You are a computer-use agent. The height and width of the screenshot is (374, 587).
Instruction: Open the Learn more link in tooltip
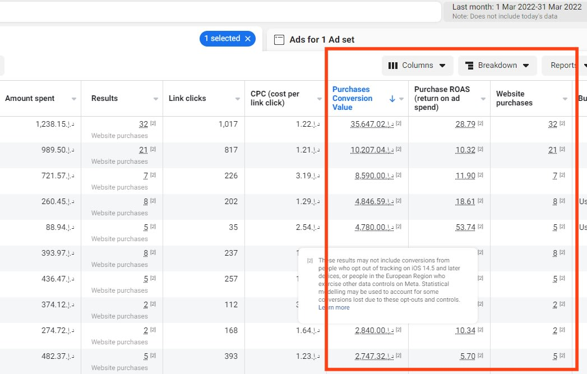click(x=334, y=307)
